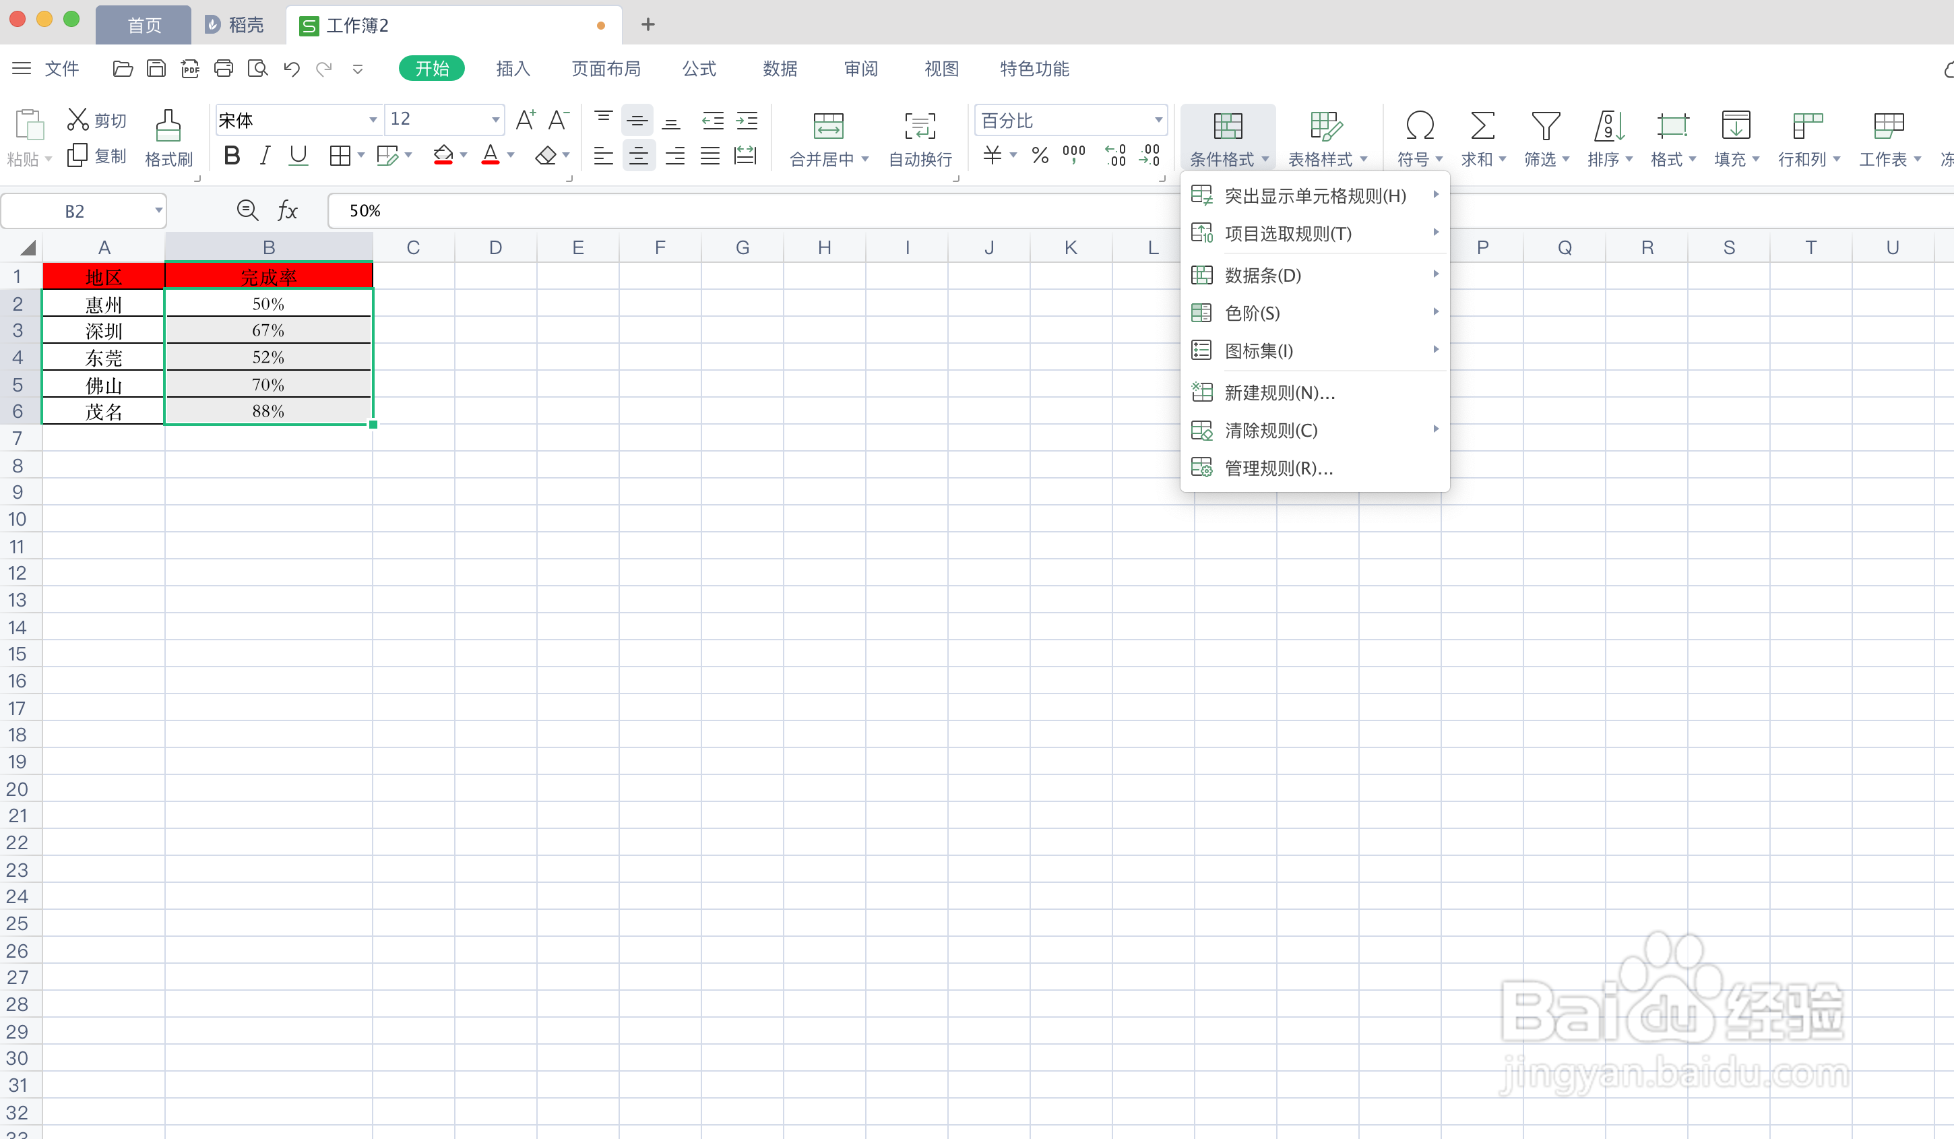Click the Filter (筛选) funnel icon
1954x1139 pixels.
[1546, 125]
